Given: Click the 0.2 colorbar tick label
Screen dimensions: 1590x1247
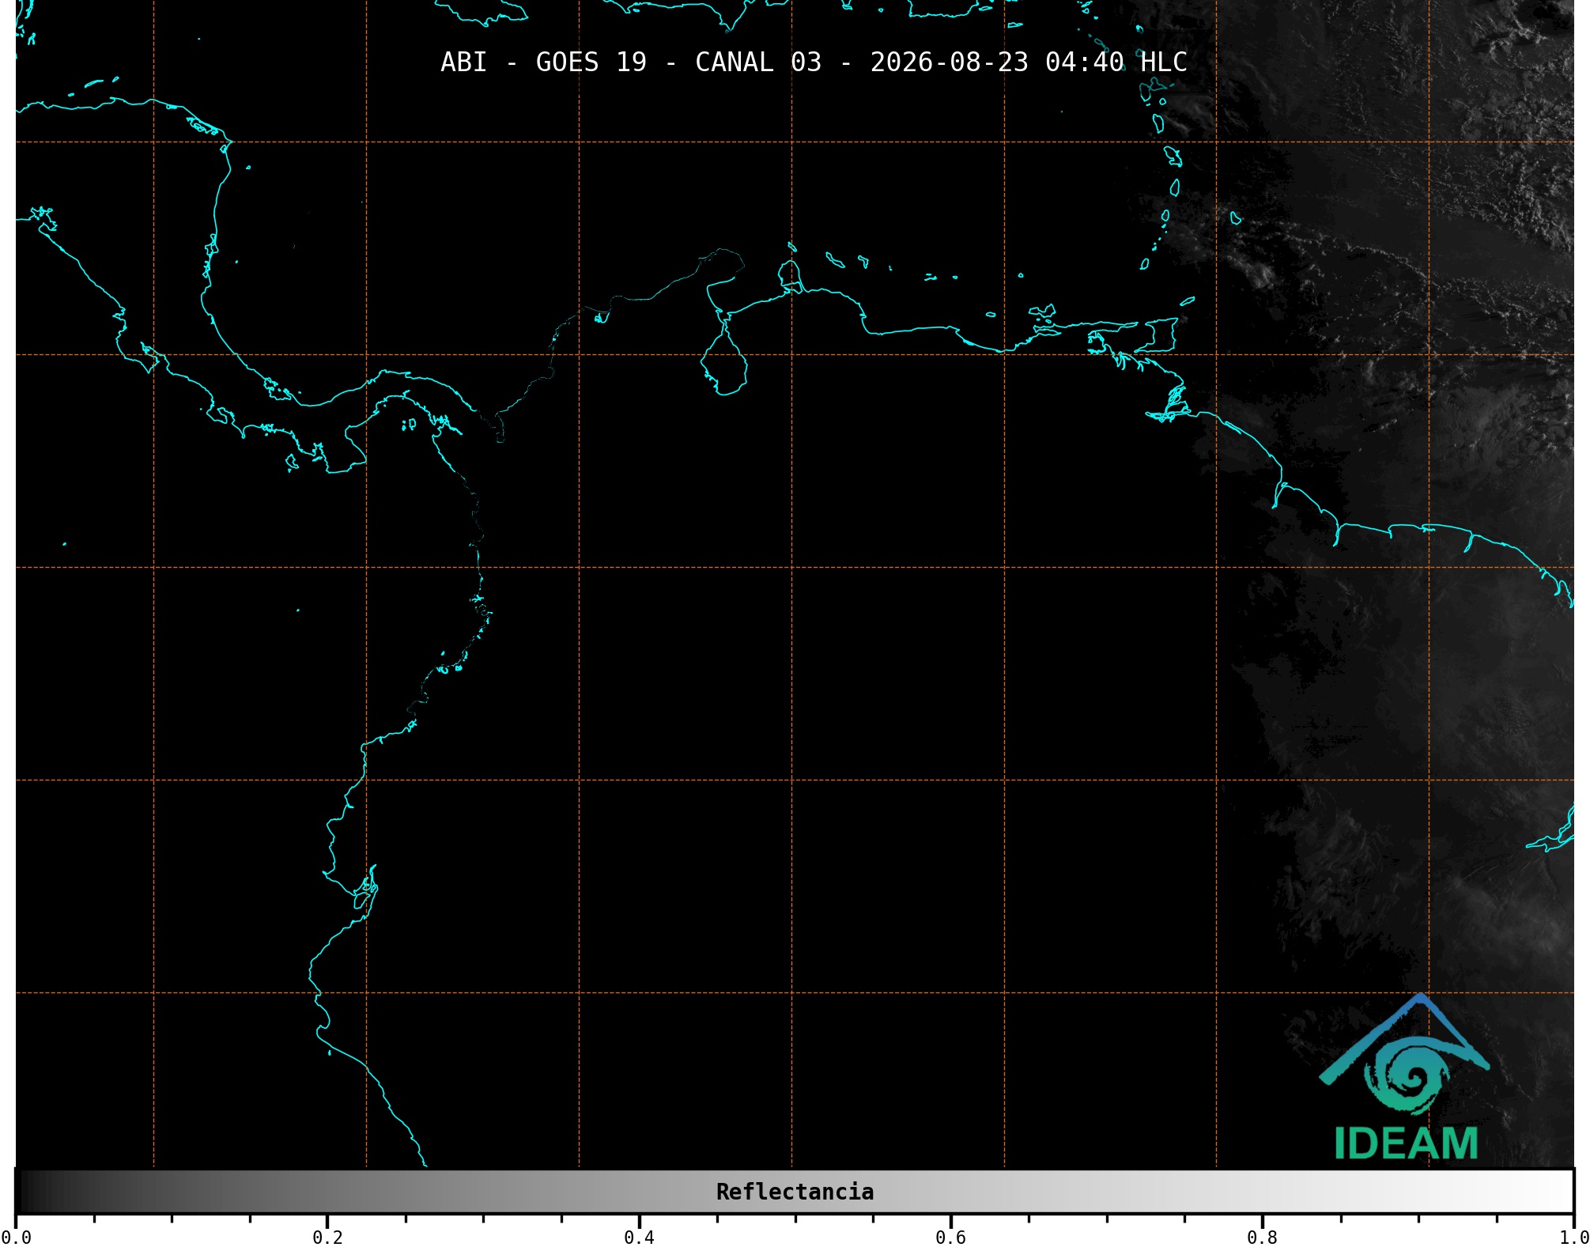Looking at the screenshot, I should tap(327, 1238).
